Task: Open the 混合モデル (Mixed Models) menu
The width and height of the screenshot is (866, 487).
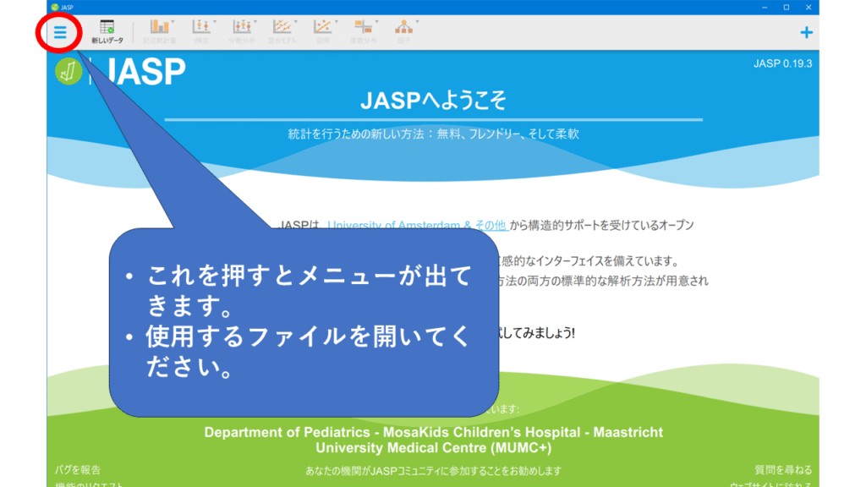Action: pyautogui.click(x=282, y=32)
